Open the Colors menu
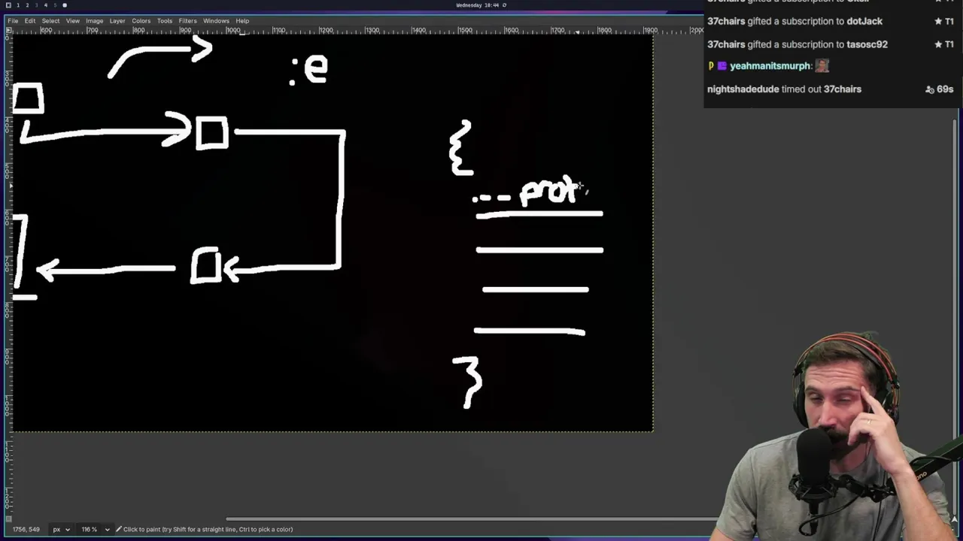 [141, 21]
